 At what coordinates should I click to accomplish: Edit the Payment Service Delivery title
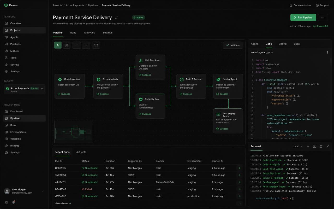tap(116, 18)
